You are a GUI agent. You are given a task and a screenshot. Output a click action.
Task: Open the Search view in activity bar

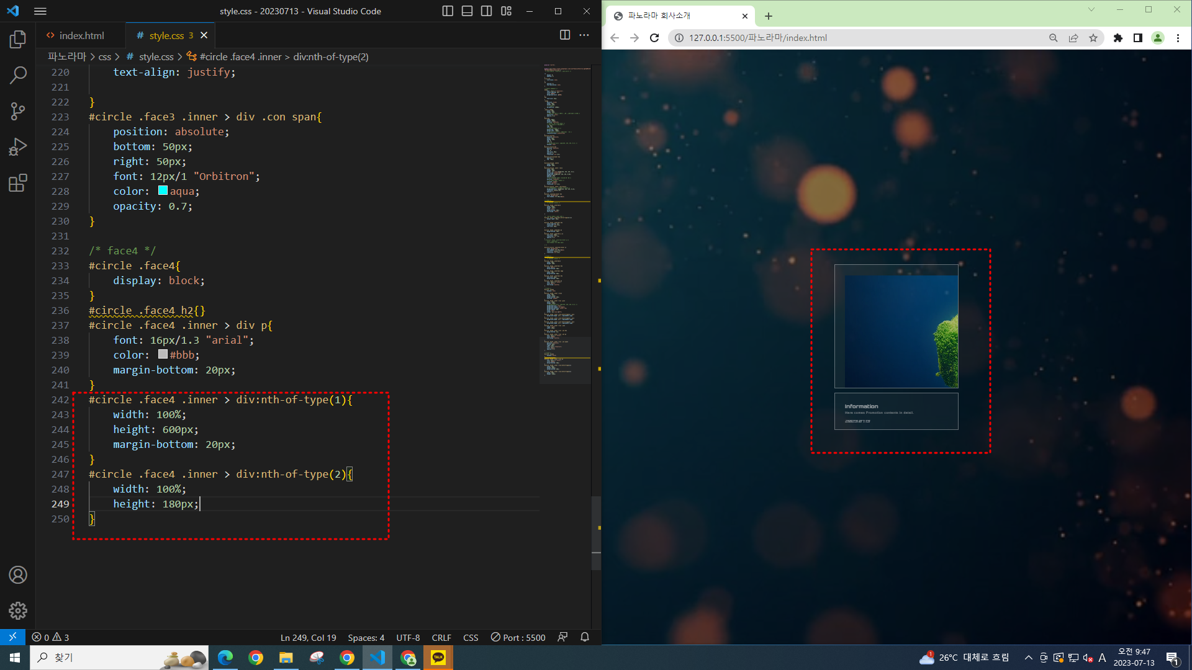click(18, 76)
